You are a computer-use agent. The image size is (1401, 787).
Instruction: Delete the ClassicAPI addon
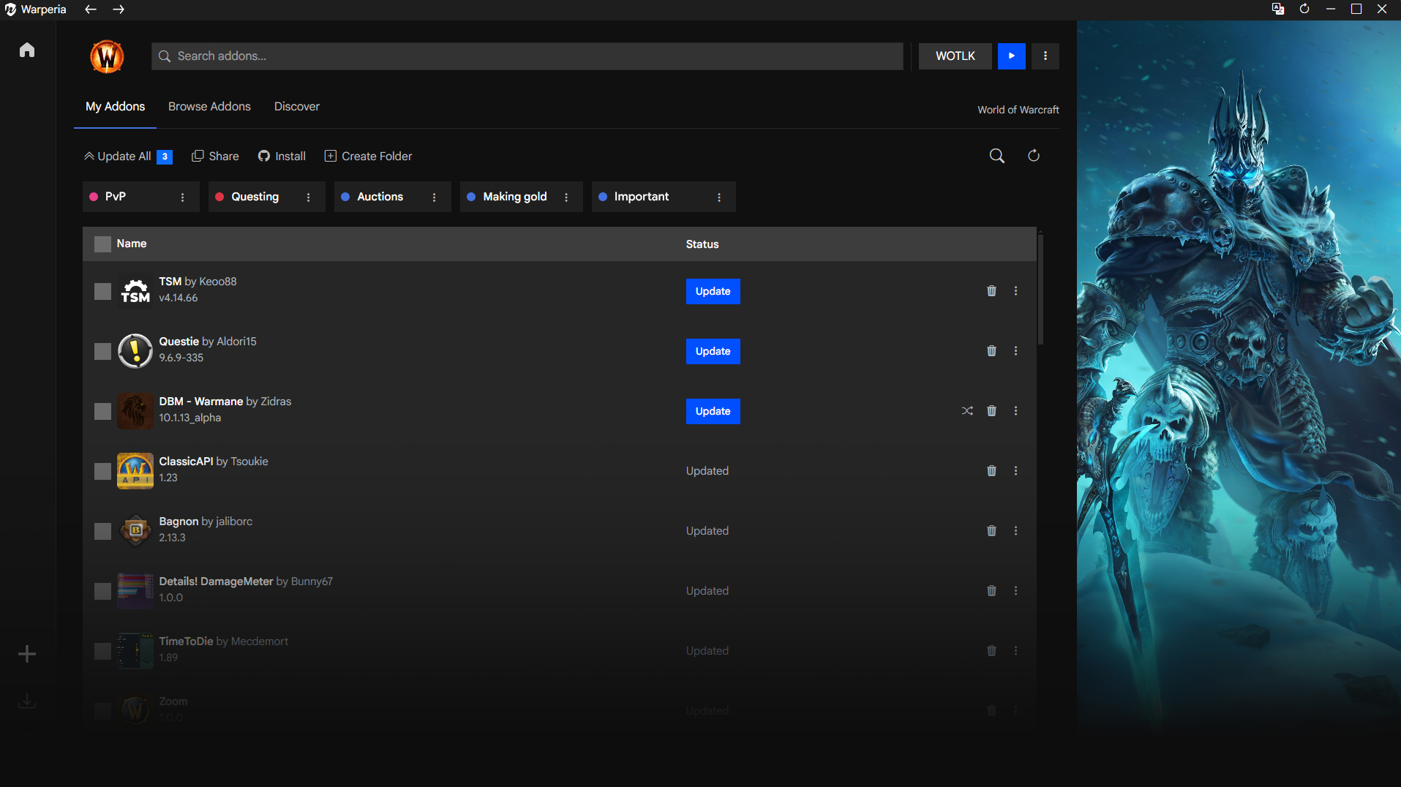(991, 471)
